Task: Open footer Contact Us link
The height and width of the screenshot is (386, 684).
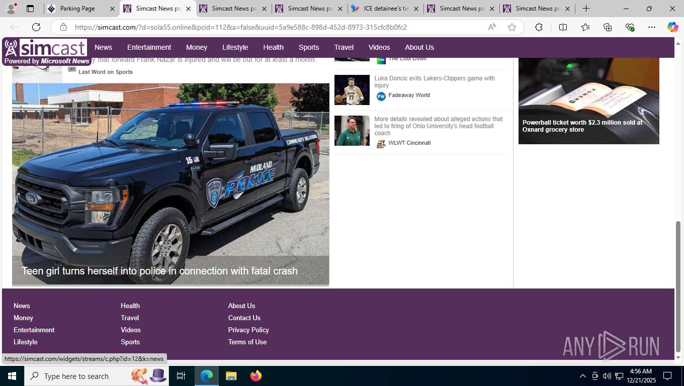Action: (244, 318)
